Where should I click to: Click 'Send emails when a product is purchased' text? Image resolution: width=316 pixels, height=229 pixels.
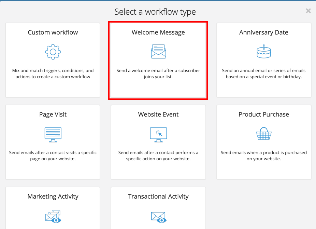263,156
